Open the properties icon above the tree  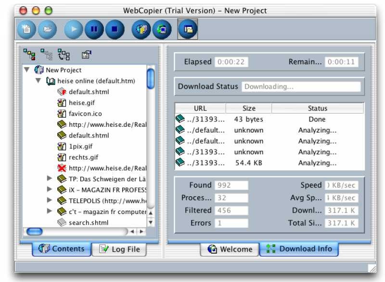point(87,54)
